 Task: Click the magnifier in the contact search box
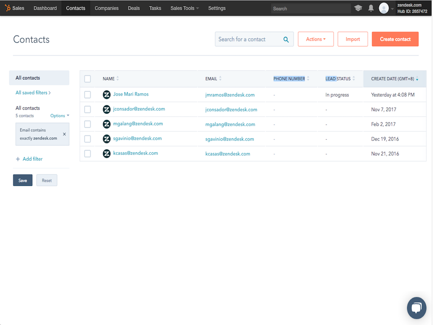click(287, 39)
